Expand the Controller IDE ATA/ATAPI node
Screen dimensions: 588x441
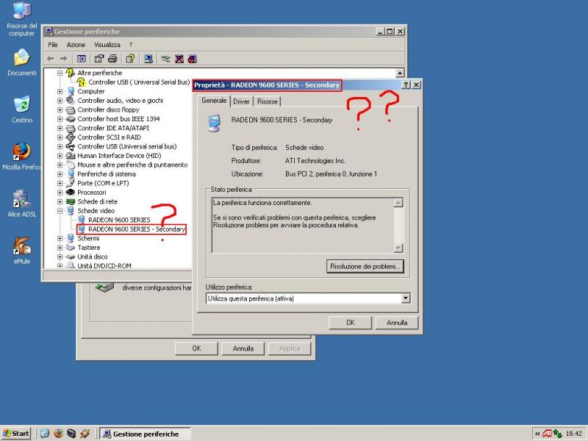coord(60,128)
